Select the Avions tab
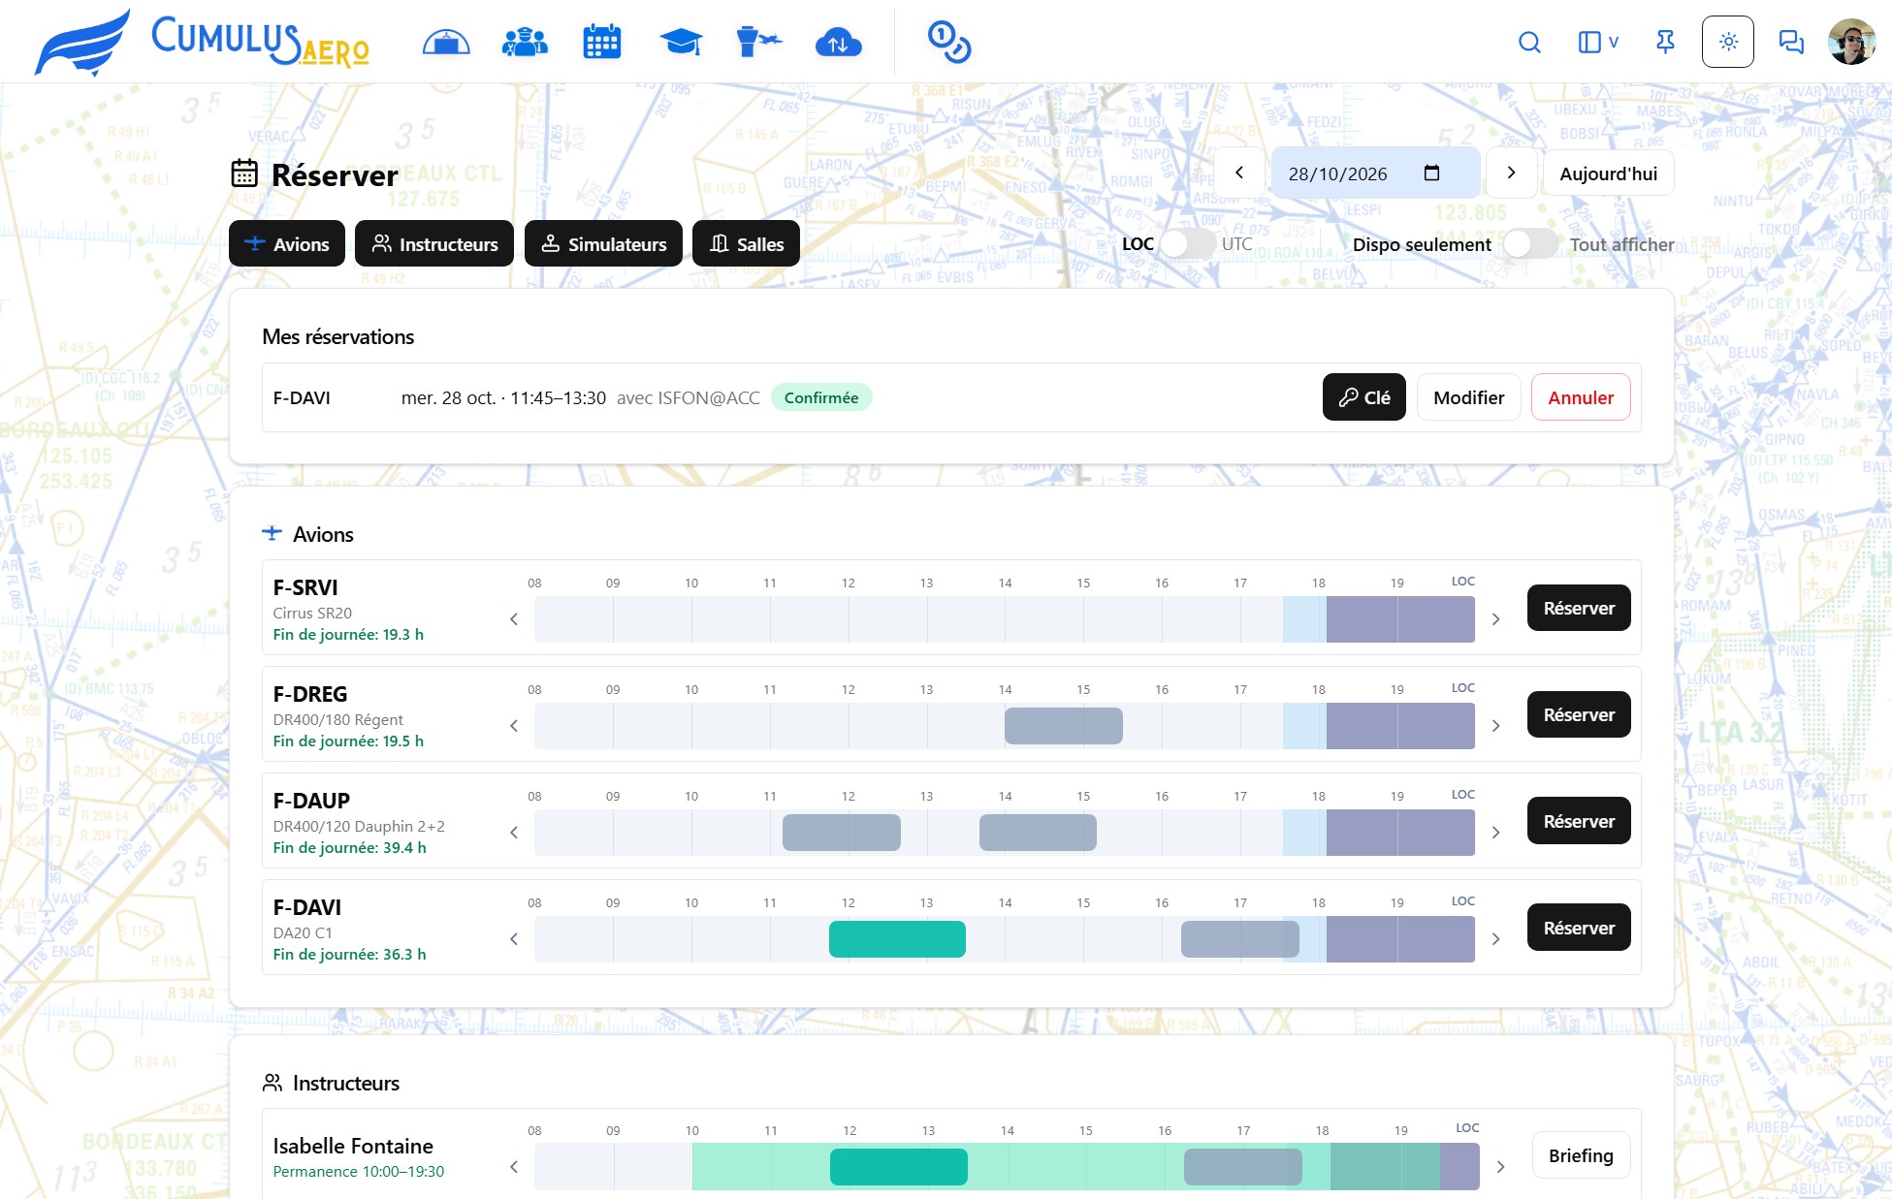This screenshot has height=1199, width=1892. [x=287, y=243]
